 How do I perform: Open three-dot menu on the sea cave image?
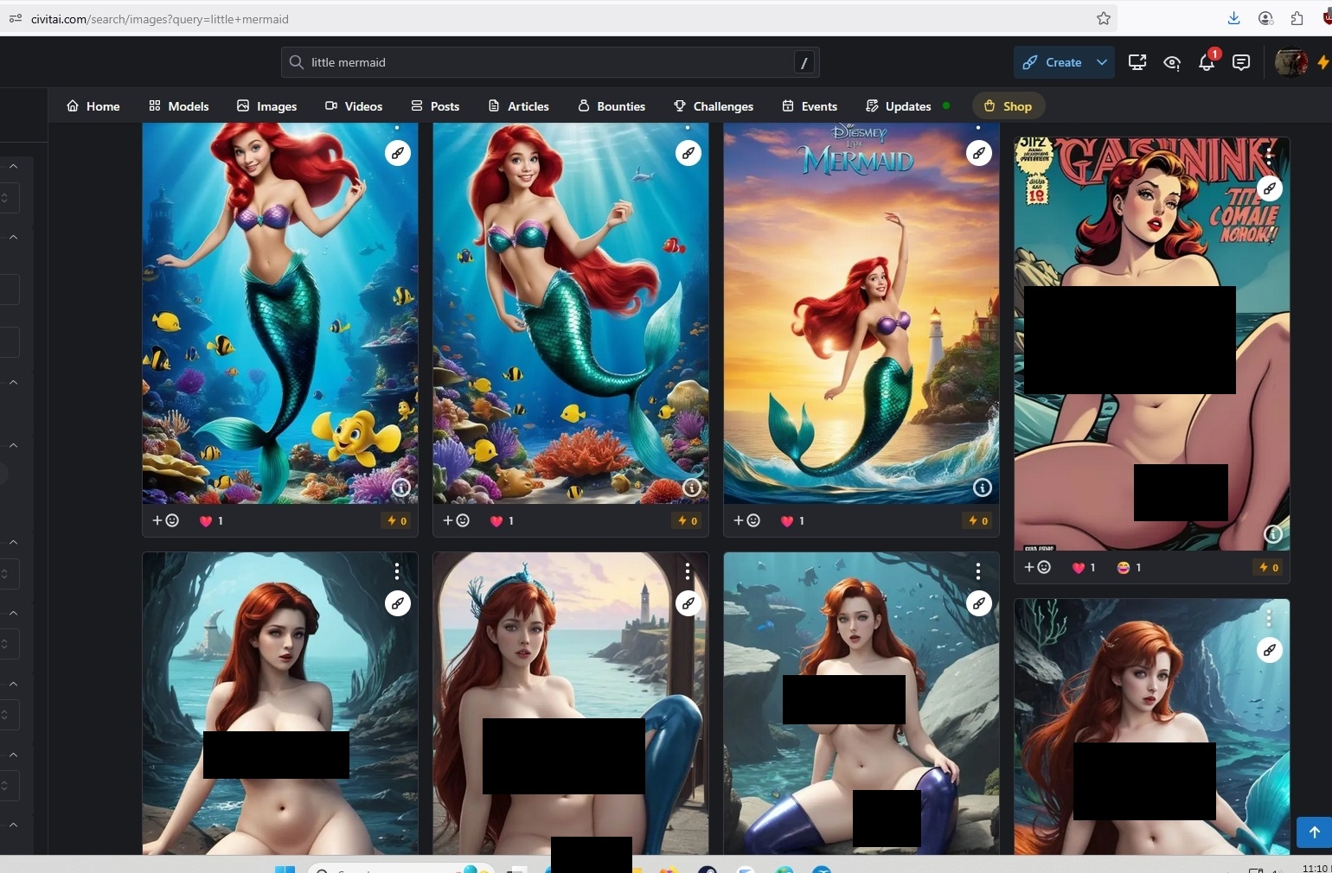397,571
